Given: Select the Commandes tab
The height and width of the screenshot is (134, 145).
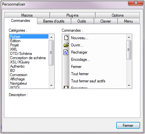Looking at the screenshot, I should pos(21,21).
